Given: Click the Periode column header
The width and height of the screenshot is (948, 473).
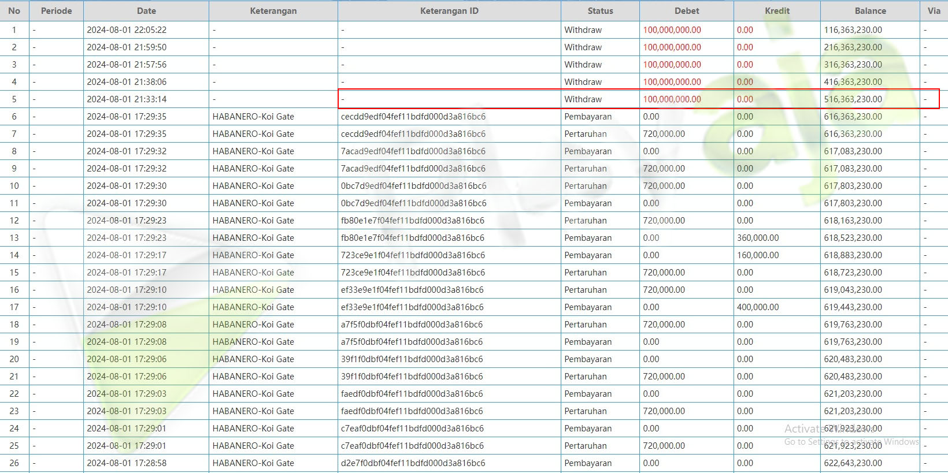Looking at the screenshot, I should coord(56,11).
